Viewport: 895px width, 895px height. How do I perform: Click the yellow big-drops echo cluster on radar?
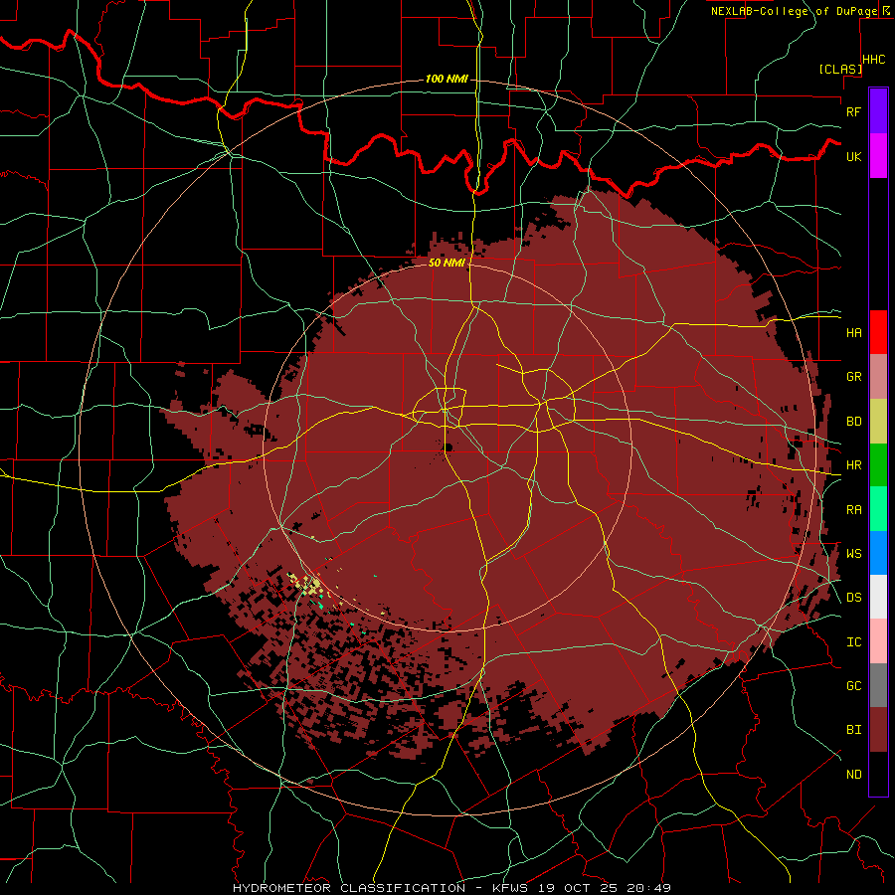308,585
